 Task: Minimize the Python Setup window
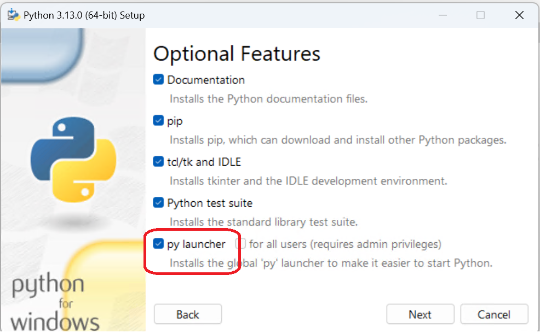(441, 15)
